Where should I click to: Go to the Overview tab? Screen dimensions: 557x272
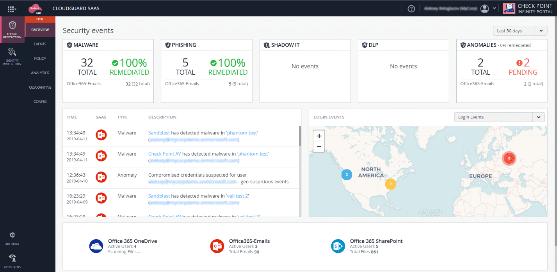[40, 30]
